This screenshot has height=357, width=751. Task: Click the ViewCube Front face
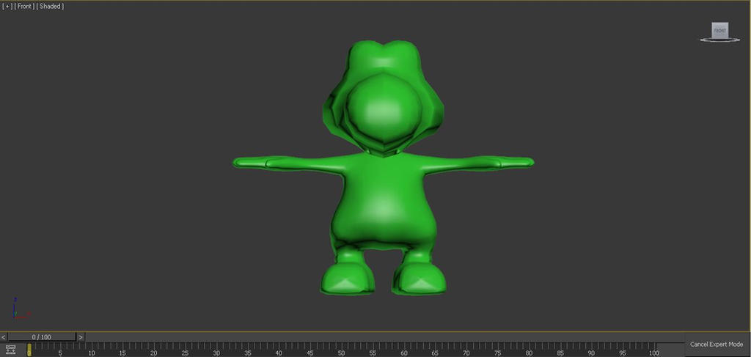click(719, 30)
